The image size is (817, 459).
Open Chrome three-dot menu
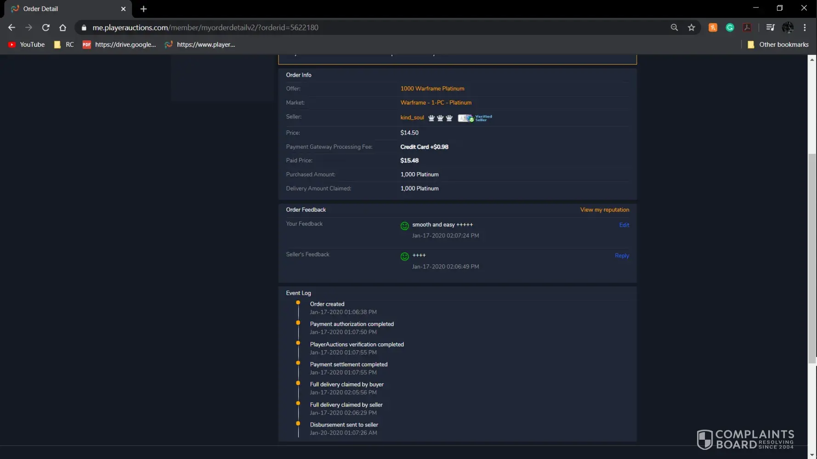tap(805, 28)
